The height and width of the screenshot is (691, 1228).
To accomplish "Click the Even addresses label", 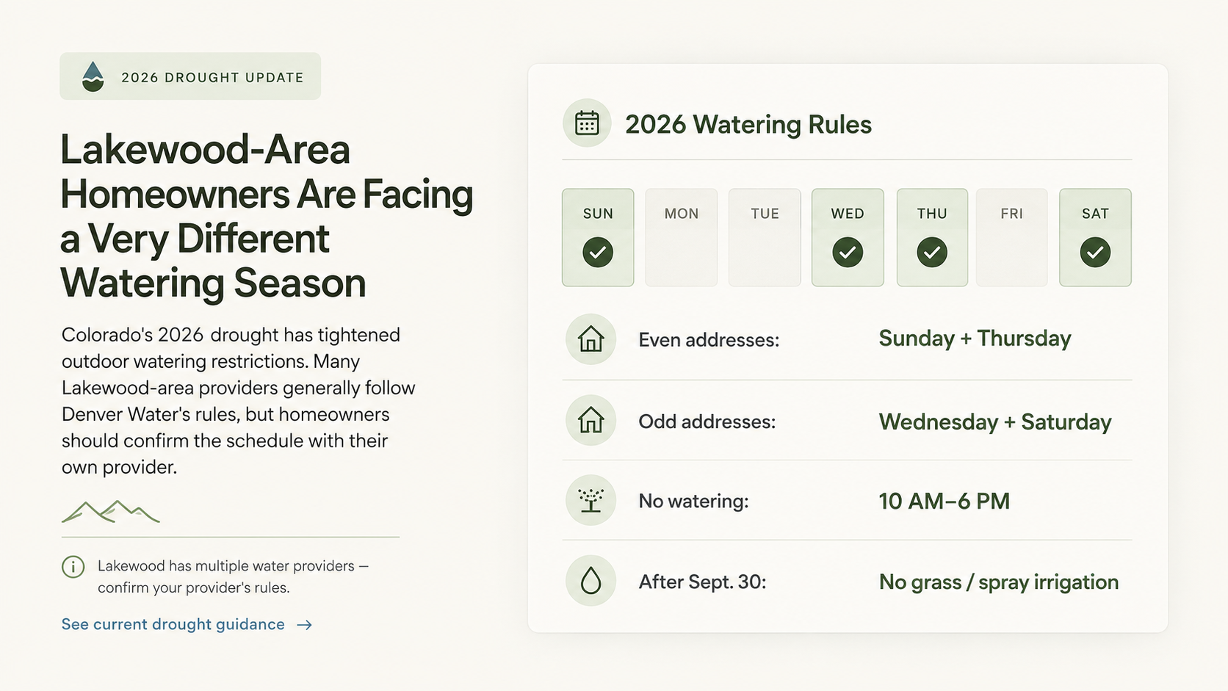I will point(709,340).
